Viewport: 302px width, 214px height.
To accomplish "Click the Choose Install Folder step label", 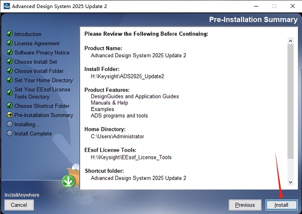I will click(x=39, y=71).
